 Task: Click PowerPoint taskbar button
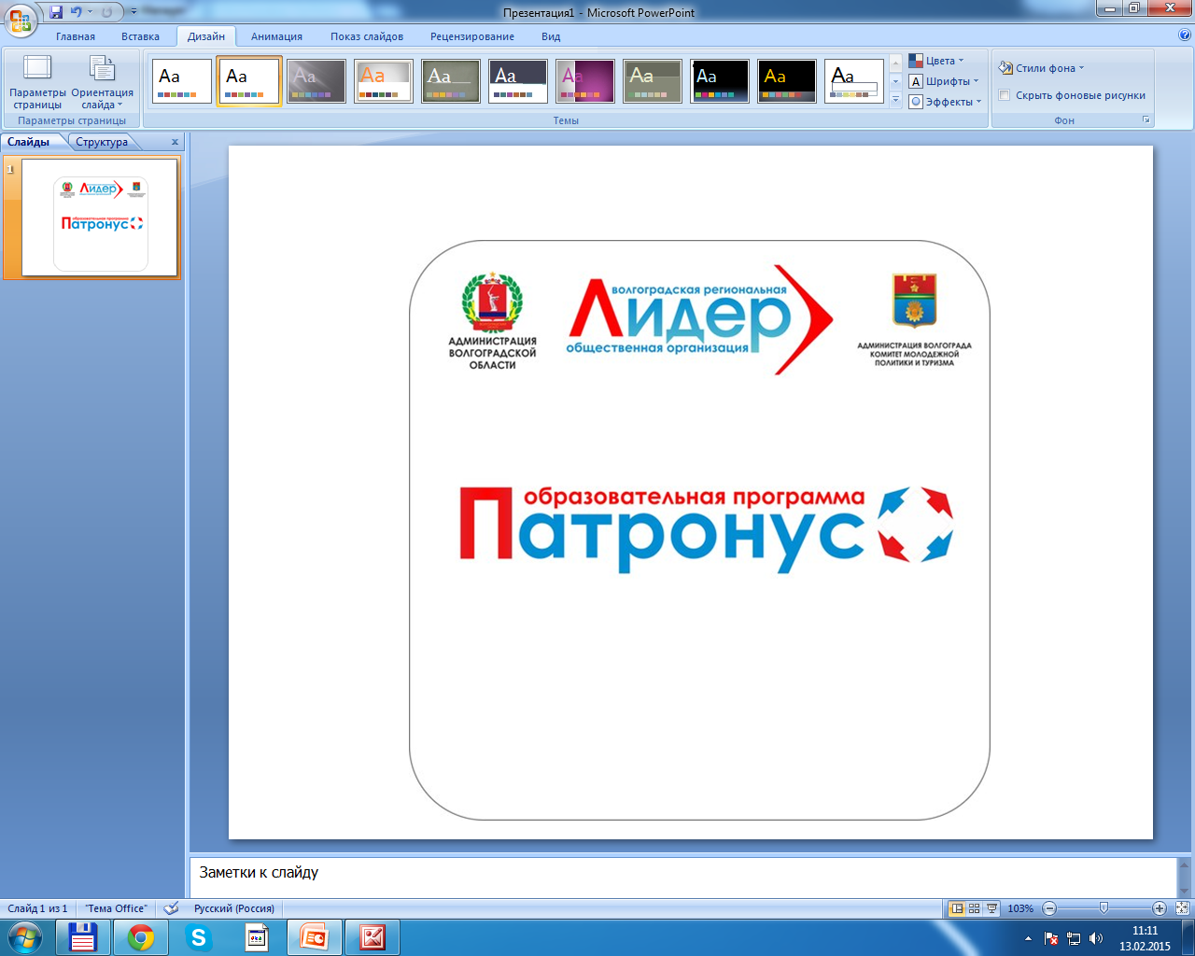click(x=315, y=937)
